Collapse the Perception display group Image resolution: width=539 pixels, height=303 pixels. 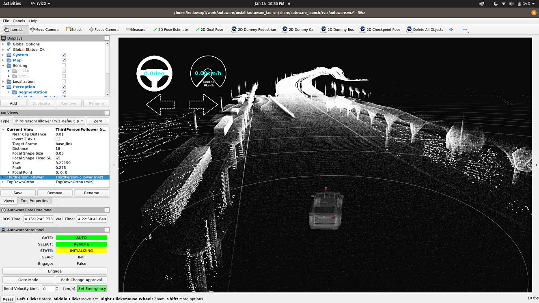click(x=3, y=87)
